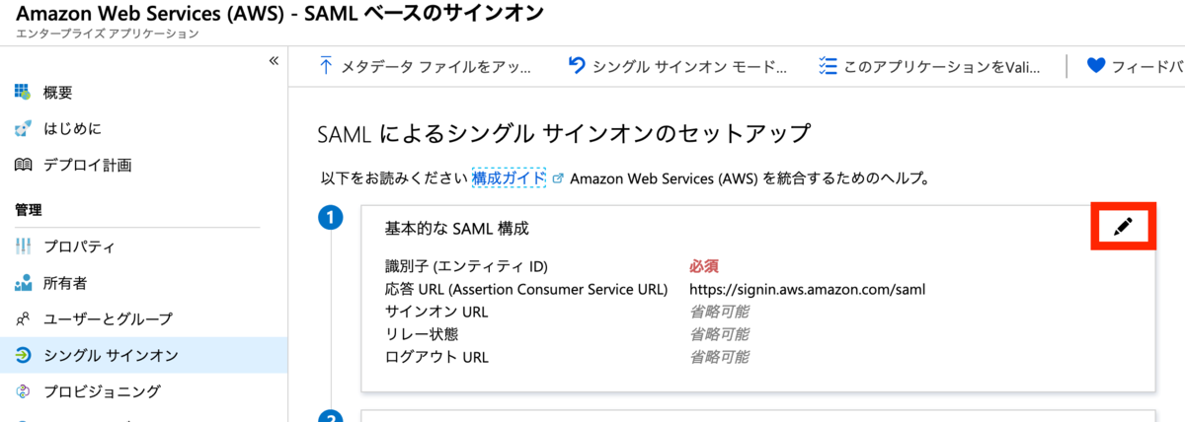Click the デプロイ計画 book icon
The image size is (1185, 422).
click(x=24, y=165)
